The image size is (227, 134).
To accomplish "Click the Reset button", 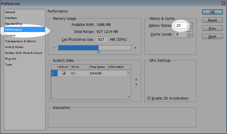I will (212, 20).
